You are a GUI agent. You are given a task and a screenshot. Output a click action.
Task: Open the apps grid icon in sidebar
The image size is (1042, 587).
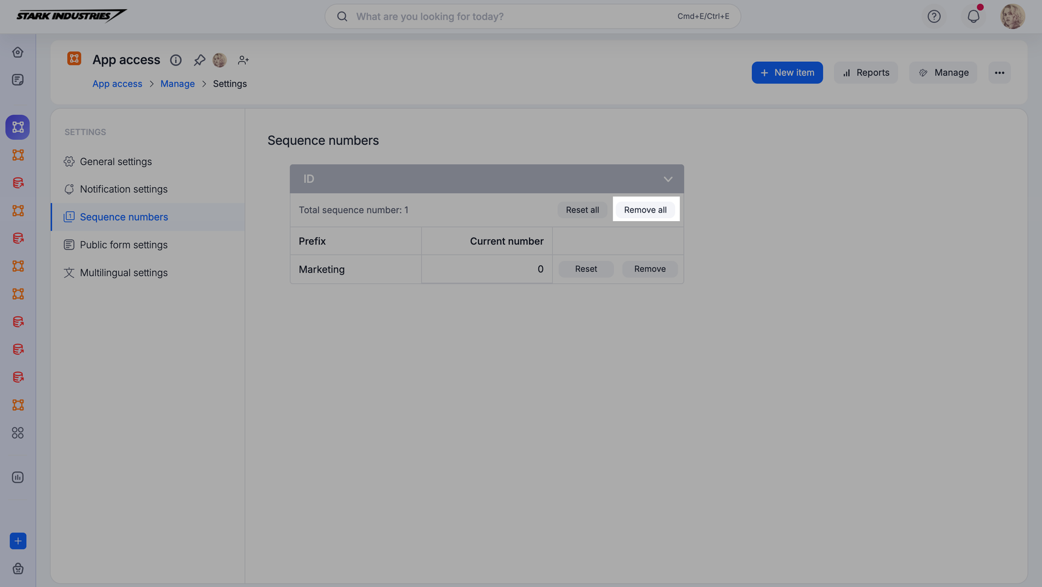18,433
